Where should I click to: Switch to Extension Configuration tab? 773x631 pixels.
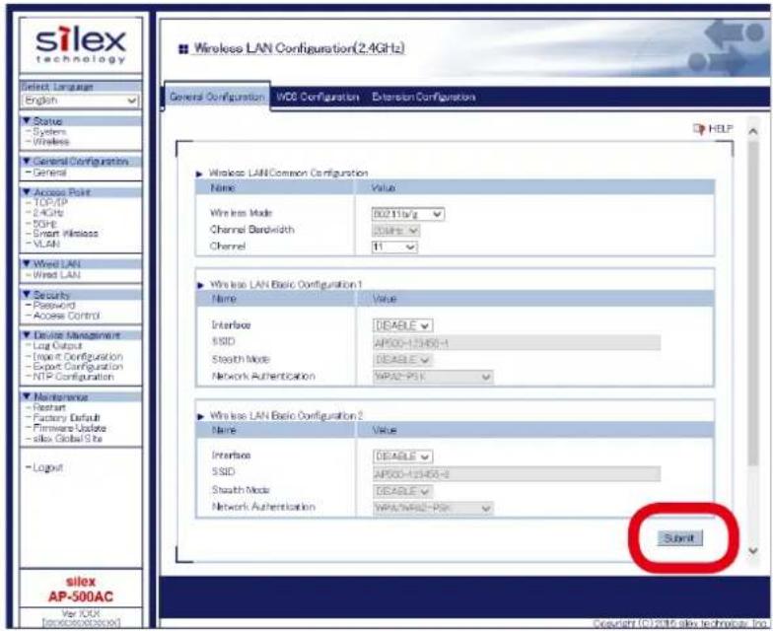pyautogui.click(x=424, y=97)
